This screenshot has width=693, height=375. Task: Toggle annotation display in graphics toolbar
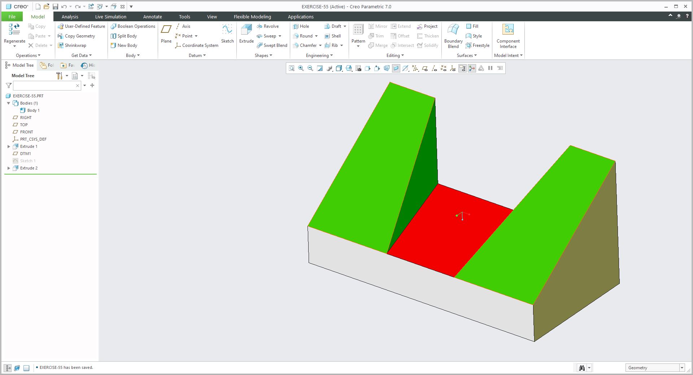(x=462, y=68)
